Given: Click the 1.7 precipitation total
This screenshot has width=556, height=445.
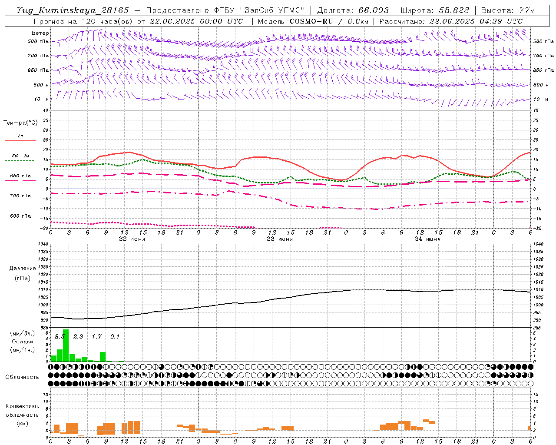Looking at the screenshot, I should [x=96, y=336].
